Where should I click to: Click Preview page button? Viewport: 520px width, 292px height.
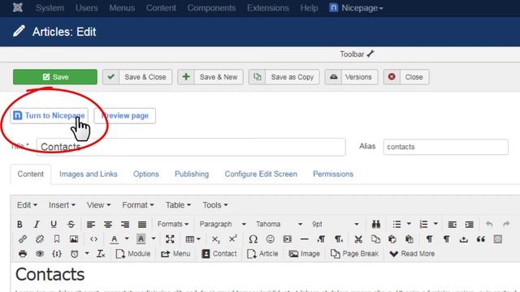(x=124, y=115)
